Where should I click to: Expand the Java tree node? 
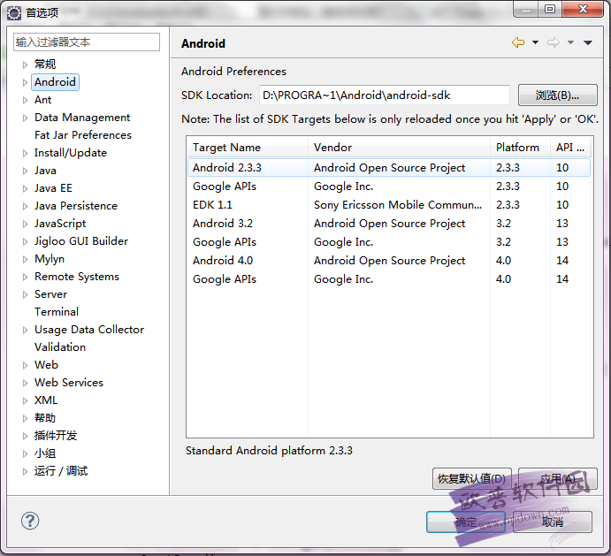[x=25, y=171]
